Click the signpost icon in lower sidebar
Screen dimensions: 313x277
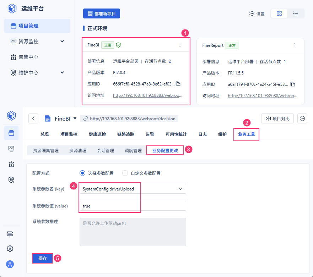10,234
